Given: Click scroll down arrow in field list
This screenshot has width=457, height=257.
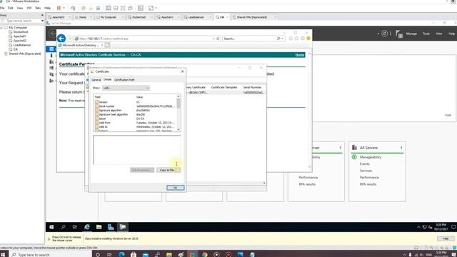Looking at the screenshot, I should point(179,130).
